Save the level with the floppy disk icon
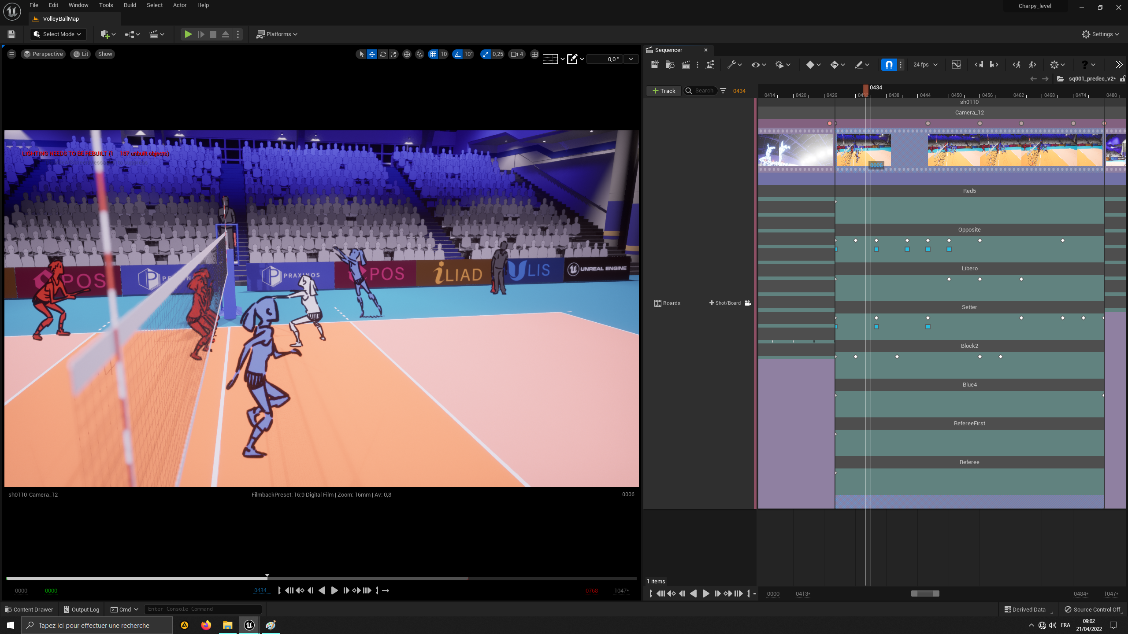Screen dimensions: 1128x634 [11, 34]
